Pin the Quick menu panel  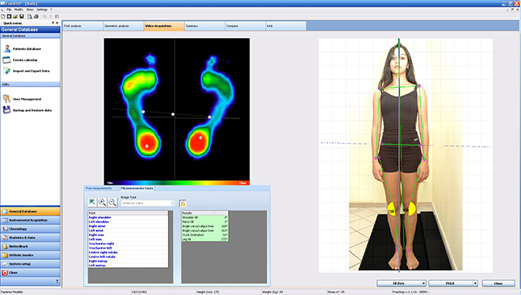coord(53,23)
